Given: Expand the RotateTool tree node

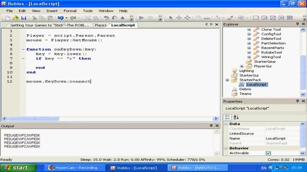Looking at the screenshot, I should point(249,53).
